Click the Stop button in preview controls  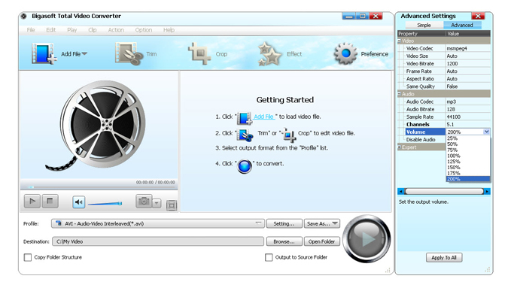[50, 201]
